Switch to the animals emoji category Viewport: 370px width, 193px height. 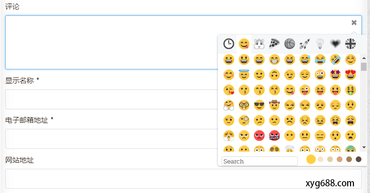[259, 44]
